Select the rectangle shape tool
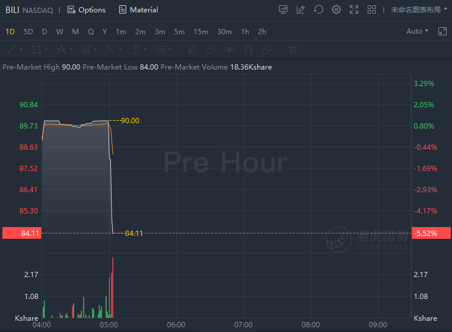The width and height of the screenshot is (452, 332). [x=37, y=50]
